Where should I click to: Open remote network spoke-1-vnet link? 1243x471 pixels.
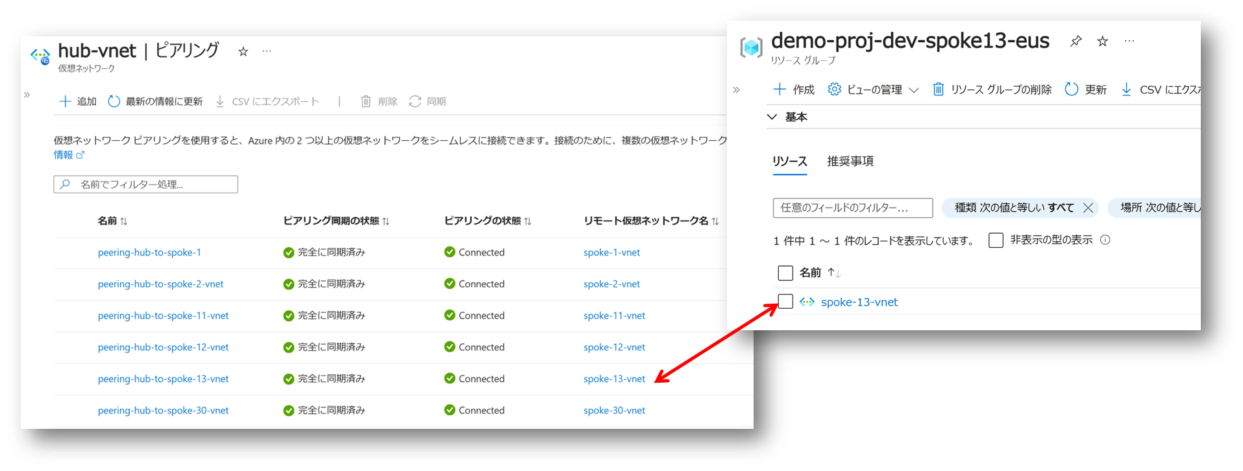(x=611, y=252)
